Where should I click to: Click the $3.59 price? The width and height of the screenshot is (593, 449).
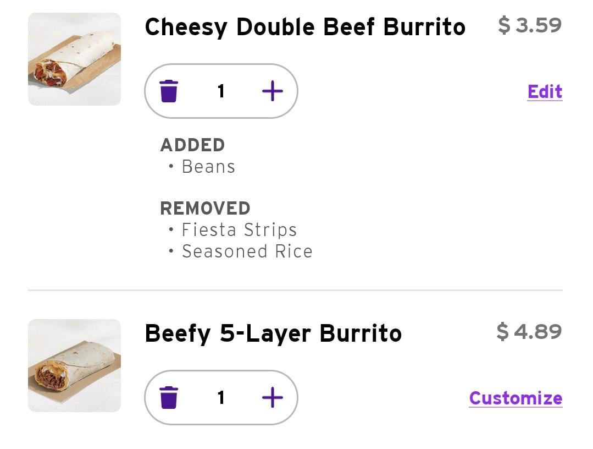point(530,25)
